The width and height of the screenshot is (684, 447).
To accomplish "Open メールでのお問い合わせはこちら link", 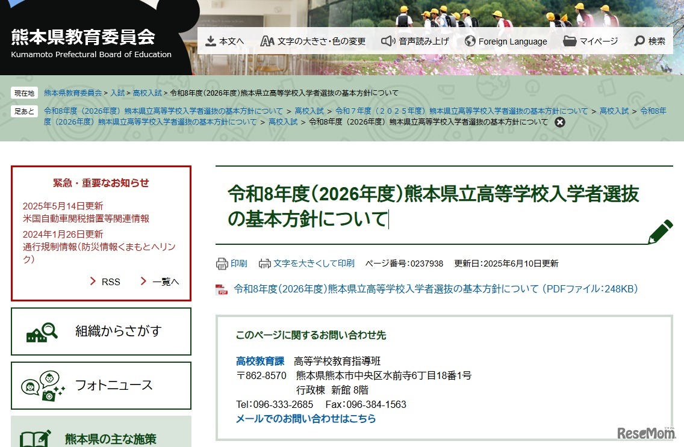I will point(306,419).
